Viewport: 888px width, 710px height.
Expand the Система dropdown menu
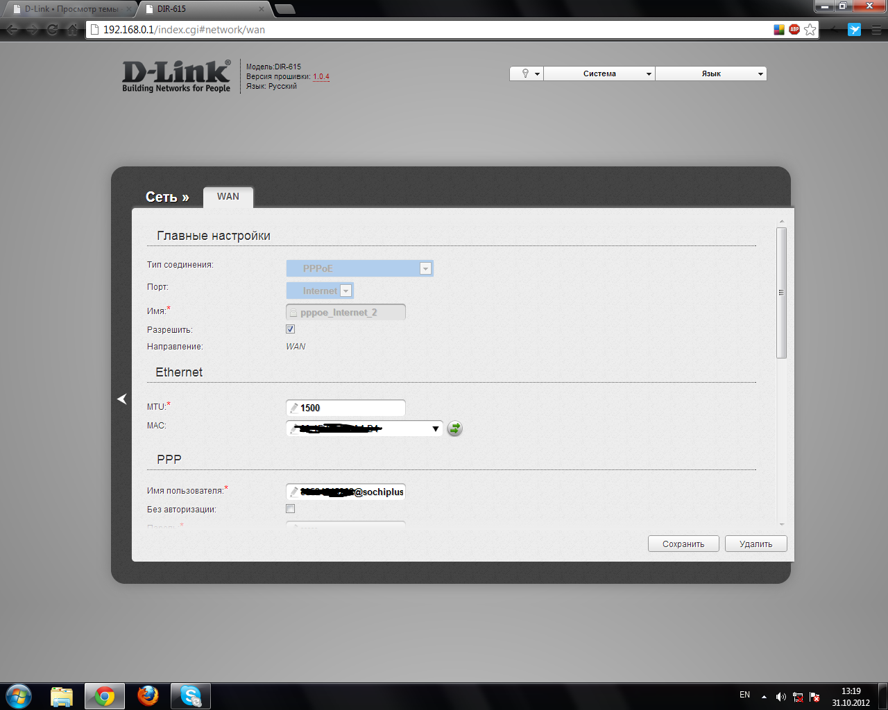[599, 73]
